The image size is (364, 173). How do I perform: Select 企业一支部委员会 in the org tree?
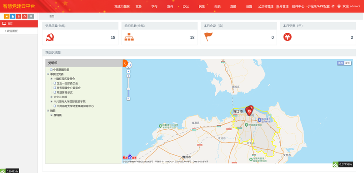tap(67, 83)
